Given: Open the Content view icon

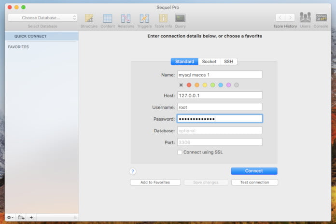Looking at the screenshot, I should coord(107,18).
